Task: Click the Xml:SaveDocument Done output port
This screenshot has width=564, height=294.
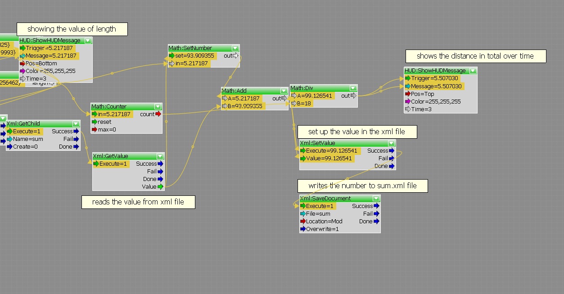Action: click(376, 222)
